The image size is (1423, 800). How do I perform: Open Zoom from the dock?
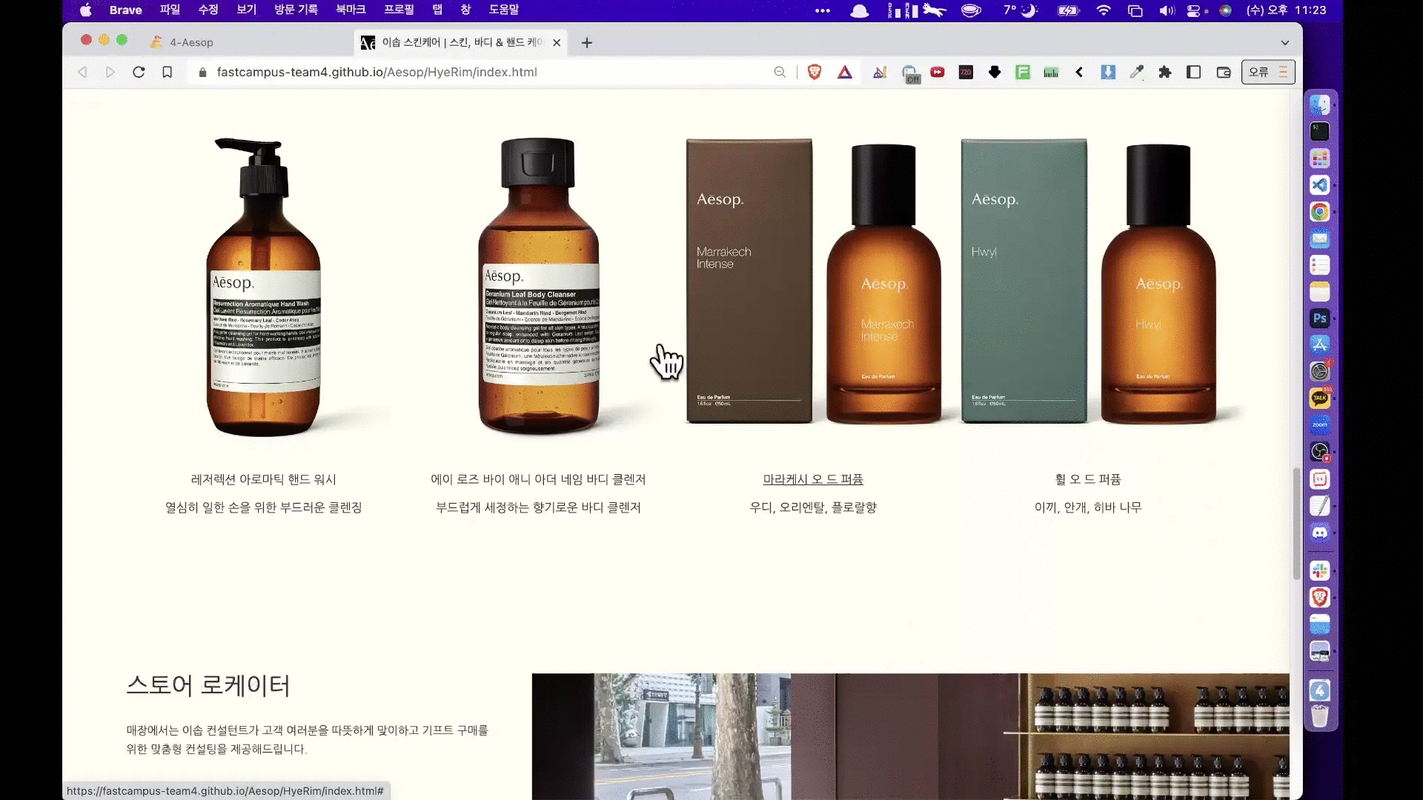click(x=1320, y=424)
